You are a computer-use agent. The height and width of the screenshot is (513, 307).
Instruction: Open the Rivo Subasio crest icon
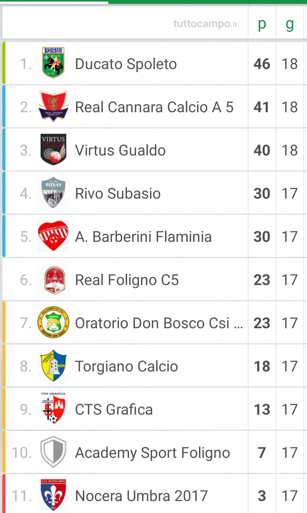pos(53,192)
